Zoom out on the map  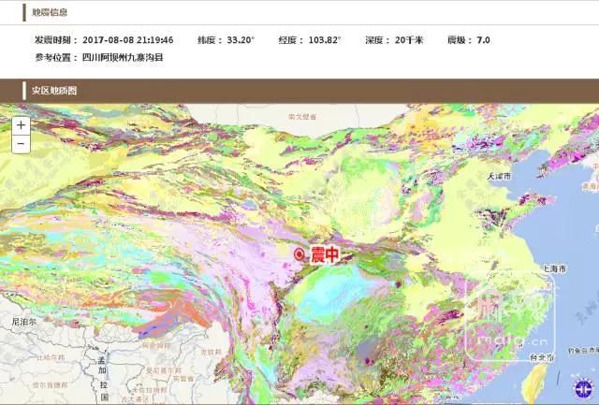(x=22, y=143)
